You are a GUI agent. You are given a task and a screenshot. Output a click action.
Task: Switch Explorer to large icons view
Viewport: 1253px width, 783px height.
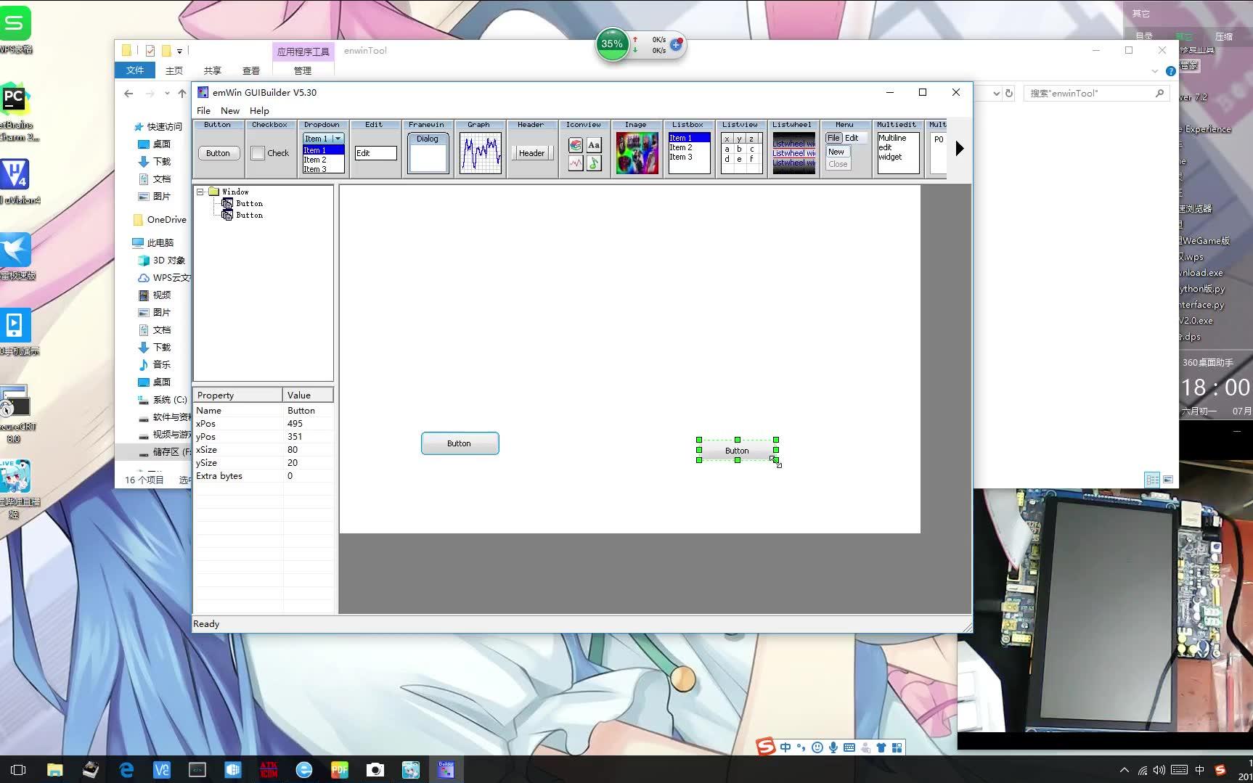tap(1168, 480)
